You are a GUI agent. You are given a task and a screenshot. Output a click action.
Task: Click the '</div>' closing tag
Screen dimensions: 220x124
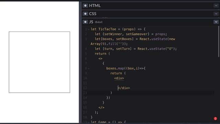pyautogui.click(x=124, y=88)
